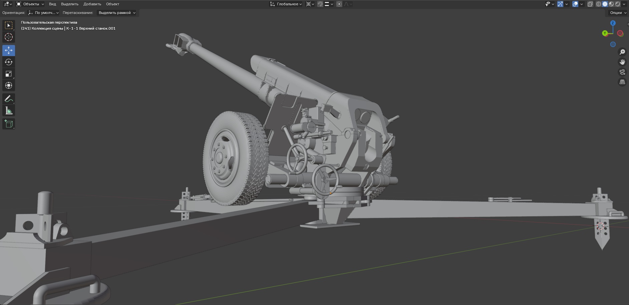Activate the Annotate pencil tool
The height and width of the screenshot is (305, 629).
click(x=9, y=99)
